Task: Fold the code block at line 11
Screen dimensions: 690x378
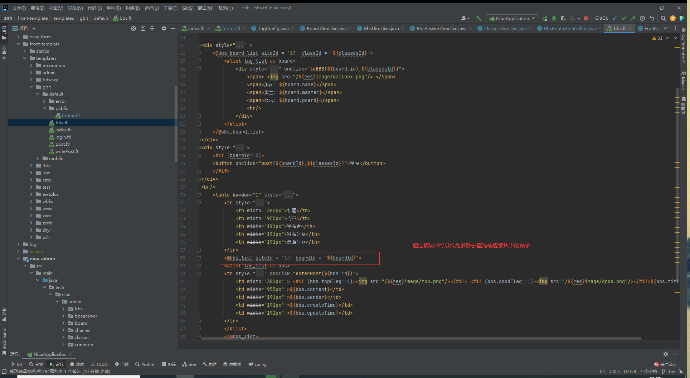Action: (199, 45)
